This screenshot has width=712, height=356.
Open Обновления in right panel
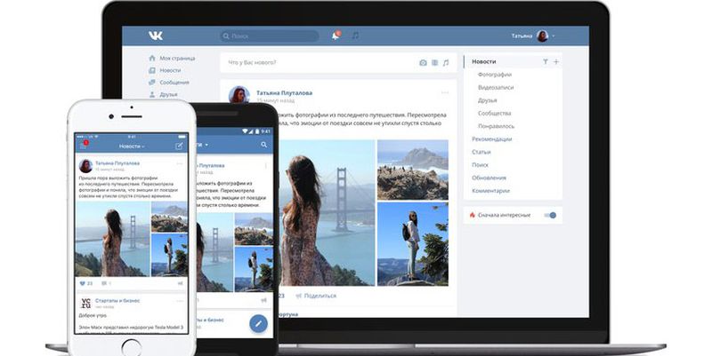coord(489,178)
